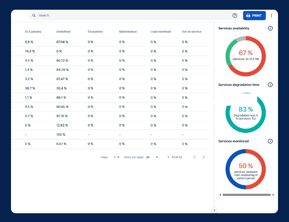Select the 1.4 % SLA penalty cell

[29, 70]
